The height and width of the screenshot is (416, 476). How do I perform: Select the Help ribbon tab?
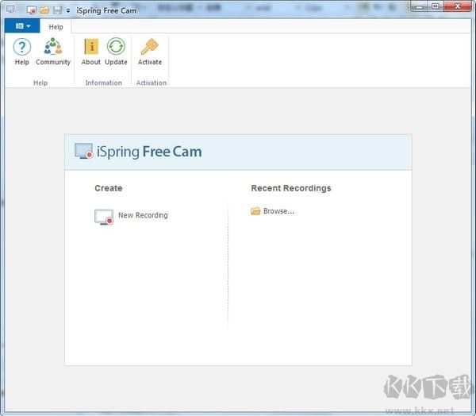pyautogui.click(x=56, y=27)
